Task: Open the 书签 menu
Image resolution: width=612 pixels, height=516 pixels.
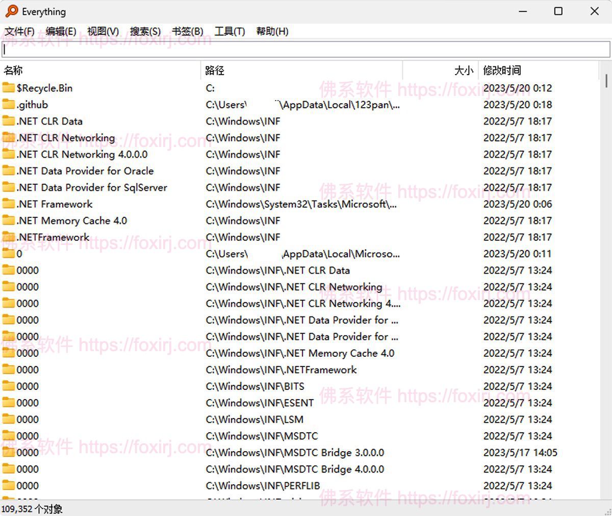Action: pyautogui.click(x=187, y=31)
